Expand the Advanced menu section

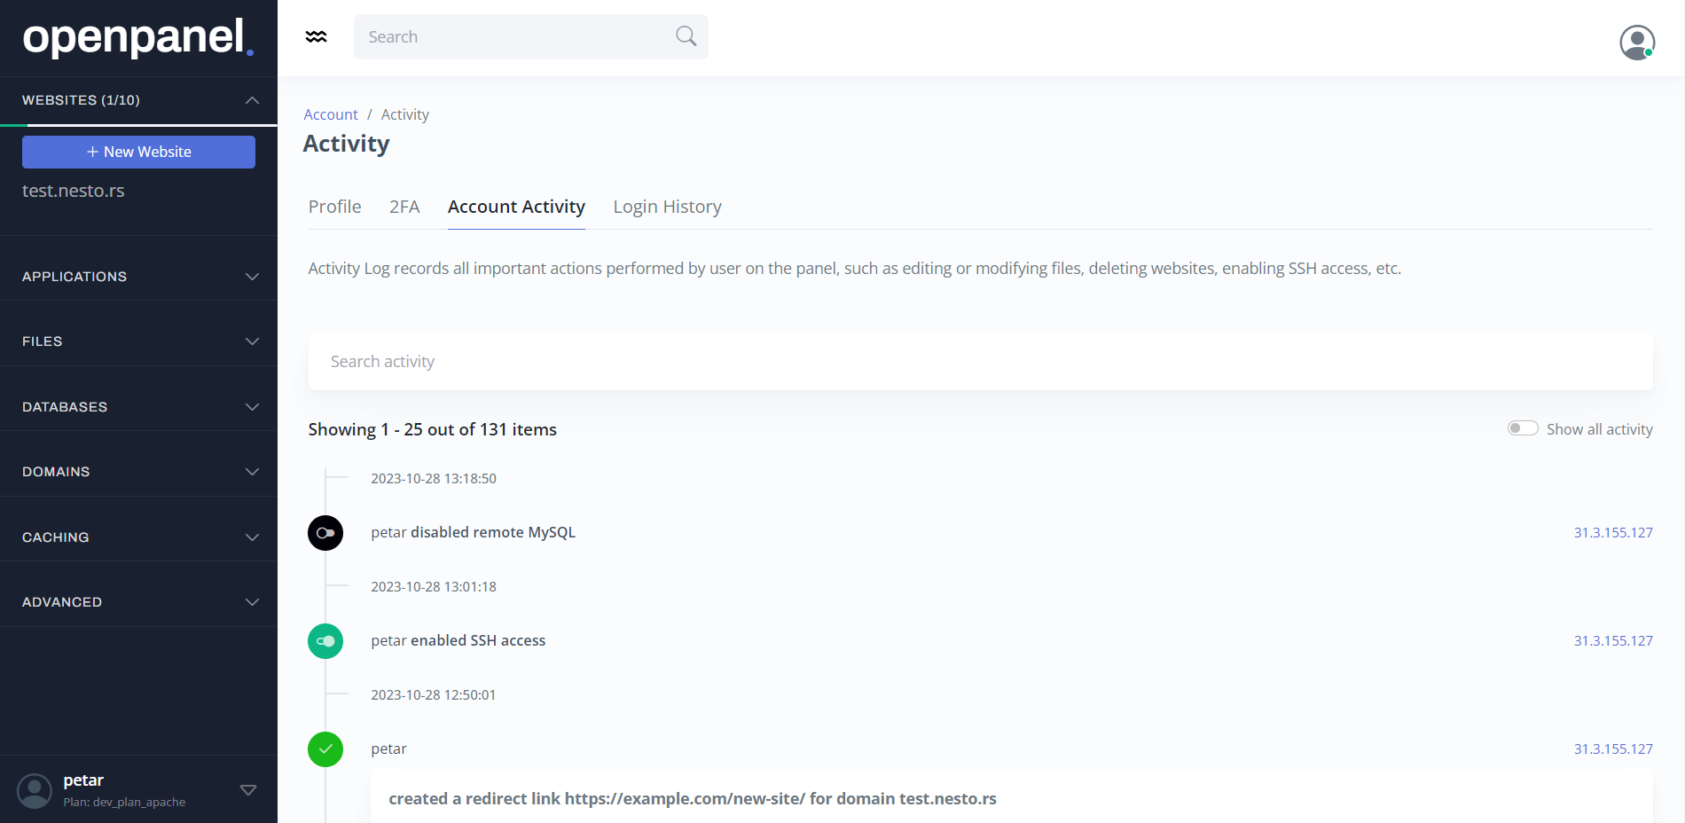coord(138,602)
